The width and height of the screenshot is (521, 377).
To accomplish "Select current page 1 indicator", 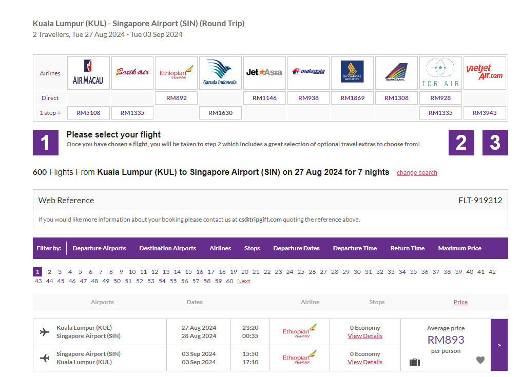I will [37, 272].
